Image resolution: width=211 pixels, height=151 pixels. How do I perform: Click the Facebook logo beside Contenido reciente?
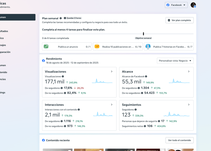coord(43,140)
